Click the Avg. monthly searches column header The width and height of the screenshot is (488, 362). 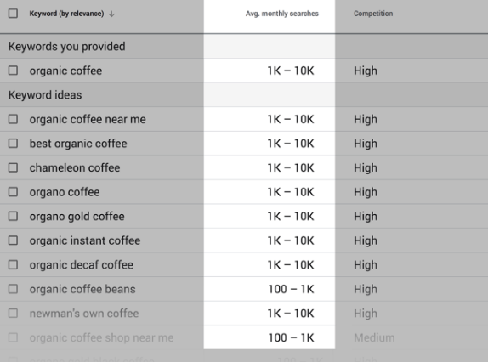coord(282,14)
